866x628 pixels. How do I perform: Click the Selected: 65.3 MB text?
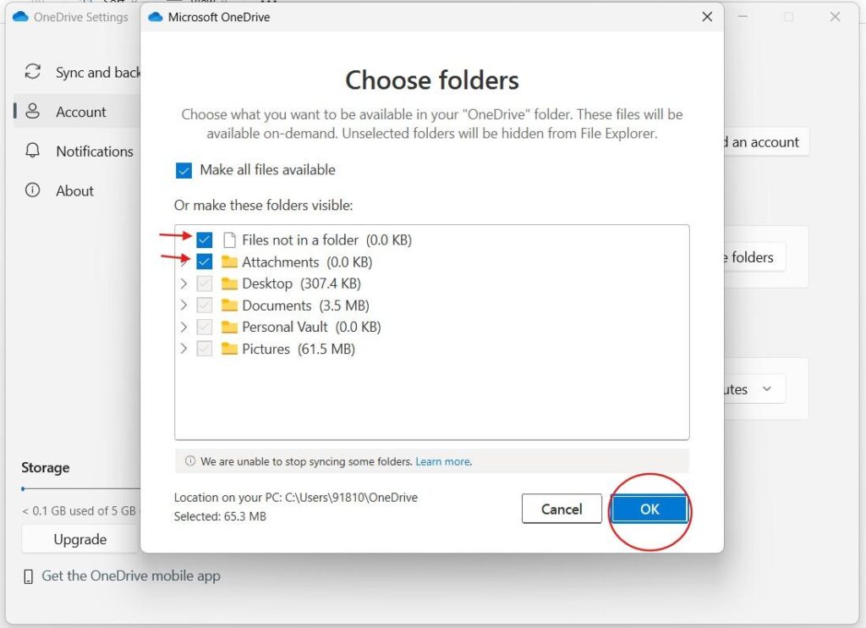tap(220, 516)
